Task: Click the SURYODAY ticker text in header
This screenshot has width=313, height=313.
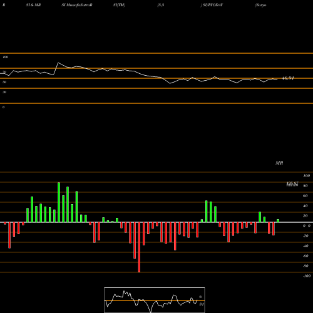Action: pos(213,5)
